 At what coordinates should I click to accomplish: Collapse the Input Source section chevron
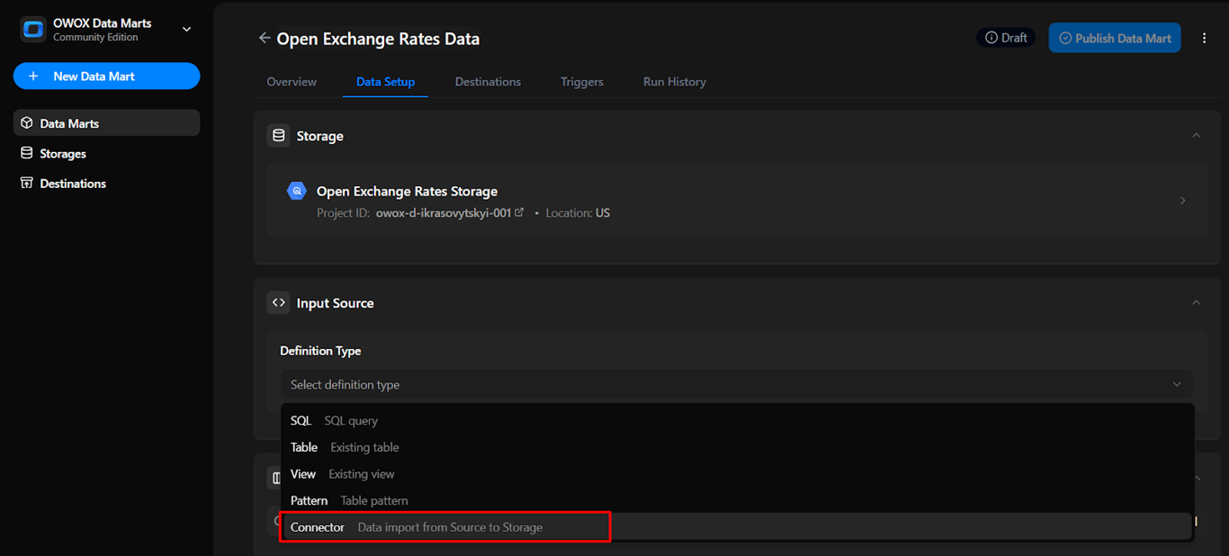click(x=1196, y=303)
